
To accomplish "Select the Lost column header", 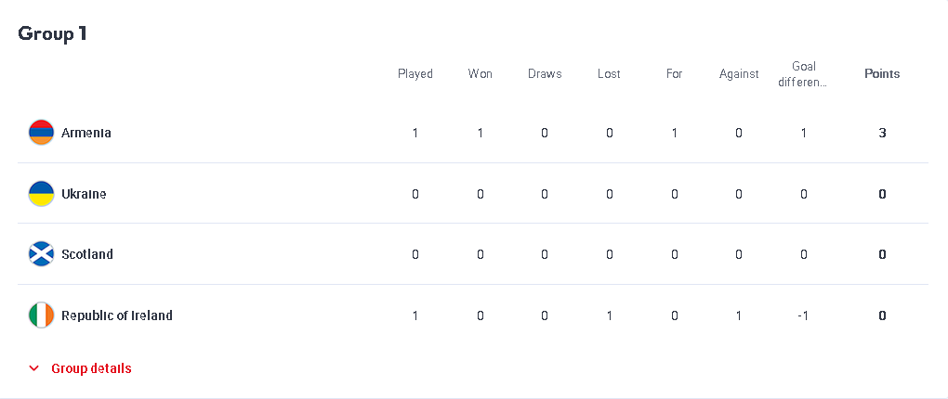I will click(609, 73).
